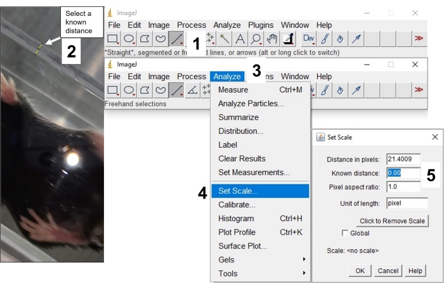Select the Rectangle tool in upper ImageJ window
Viewport: 444px width, 289px height.
pos(113,39)
